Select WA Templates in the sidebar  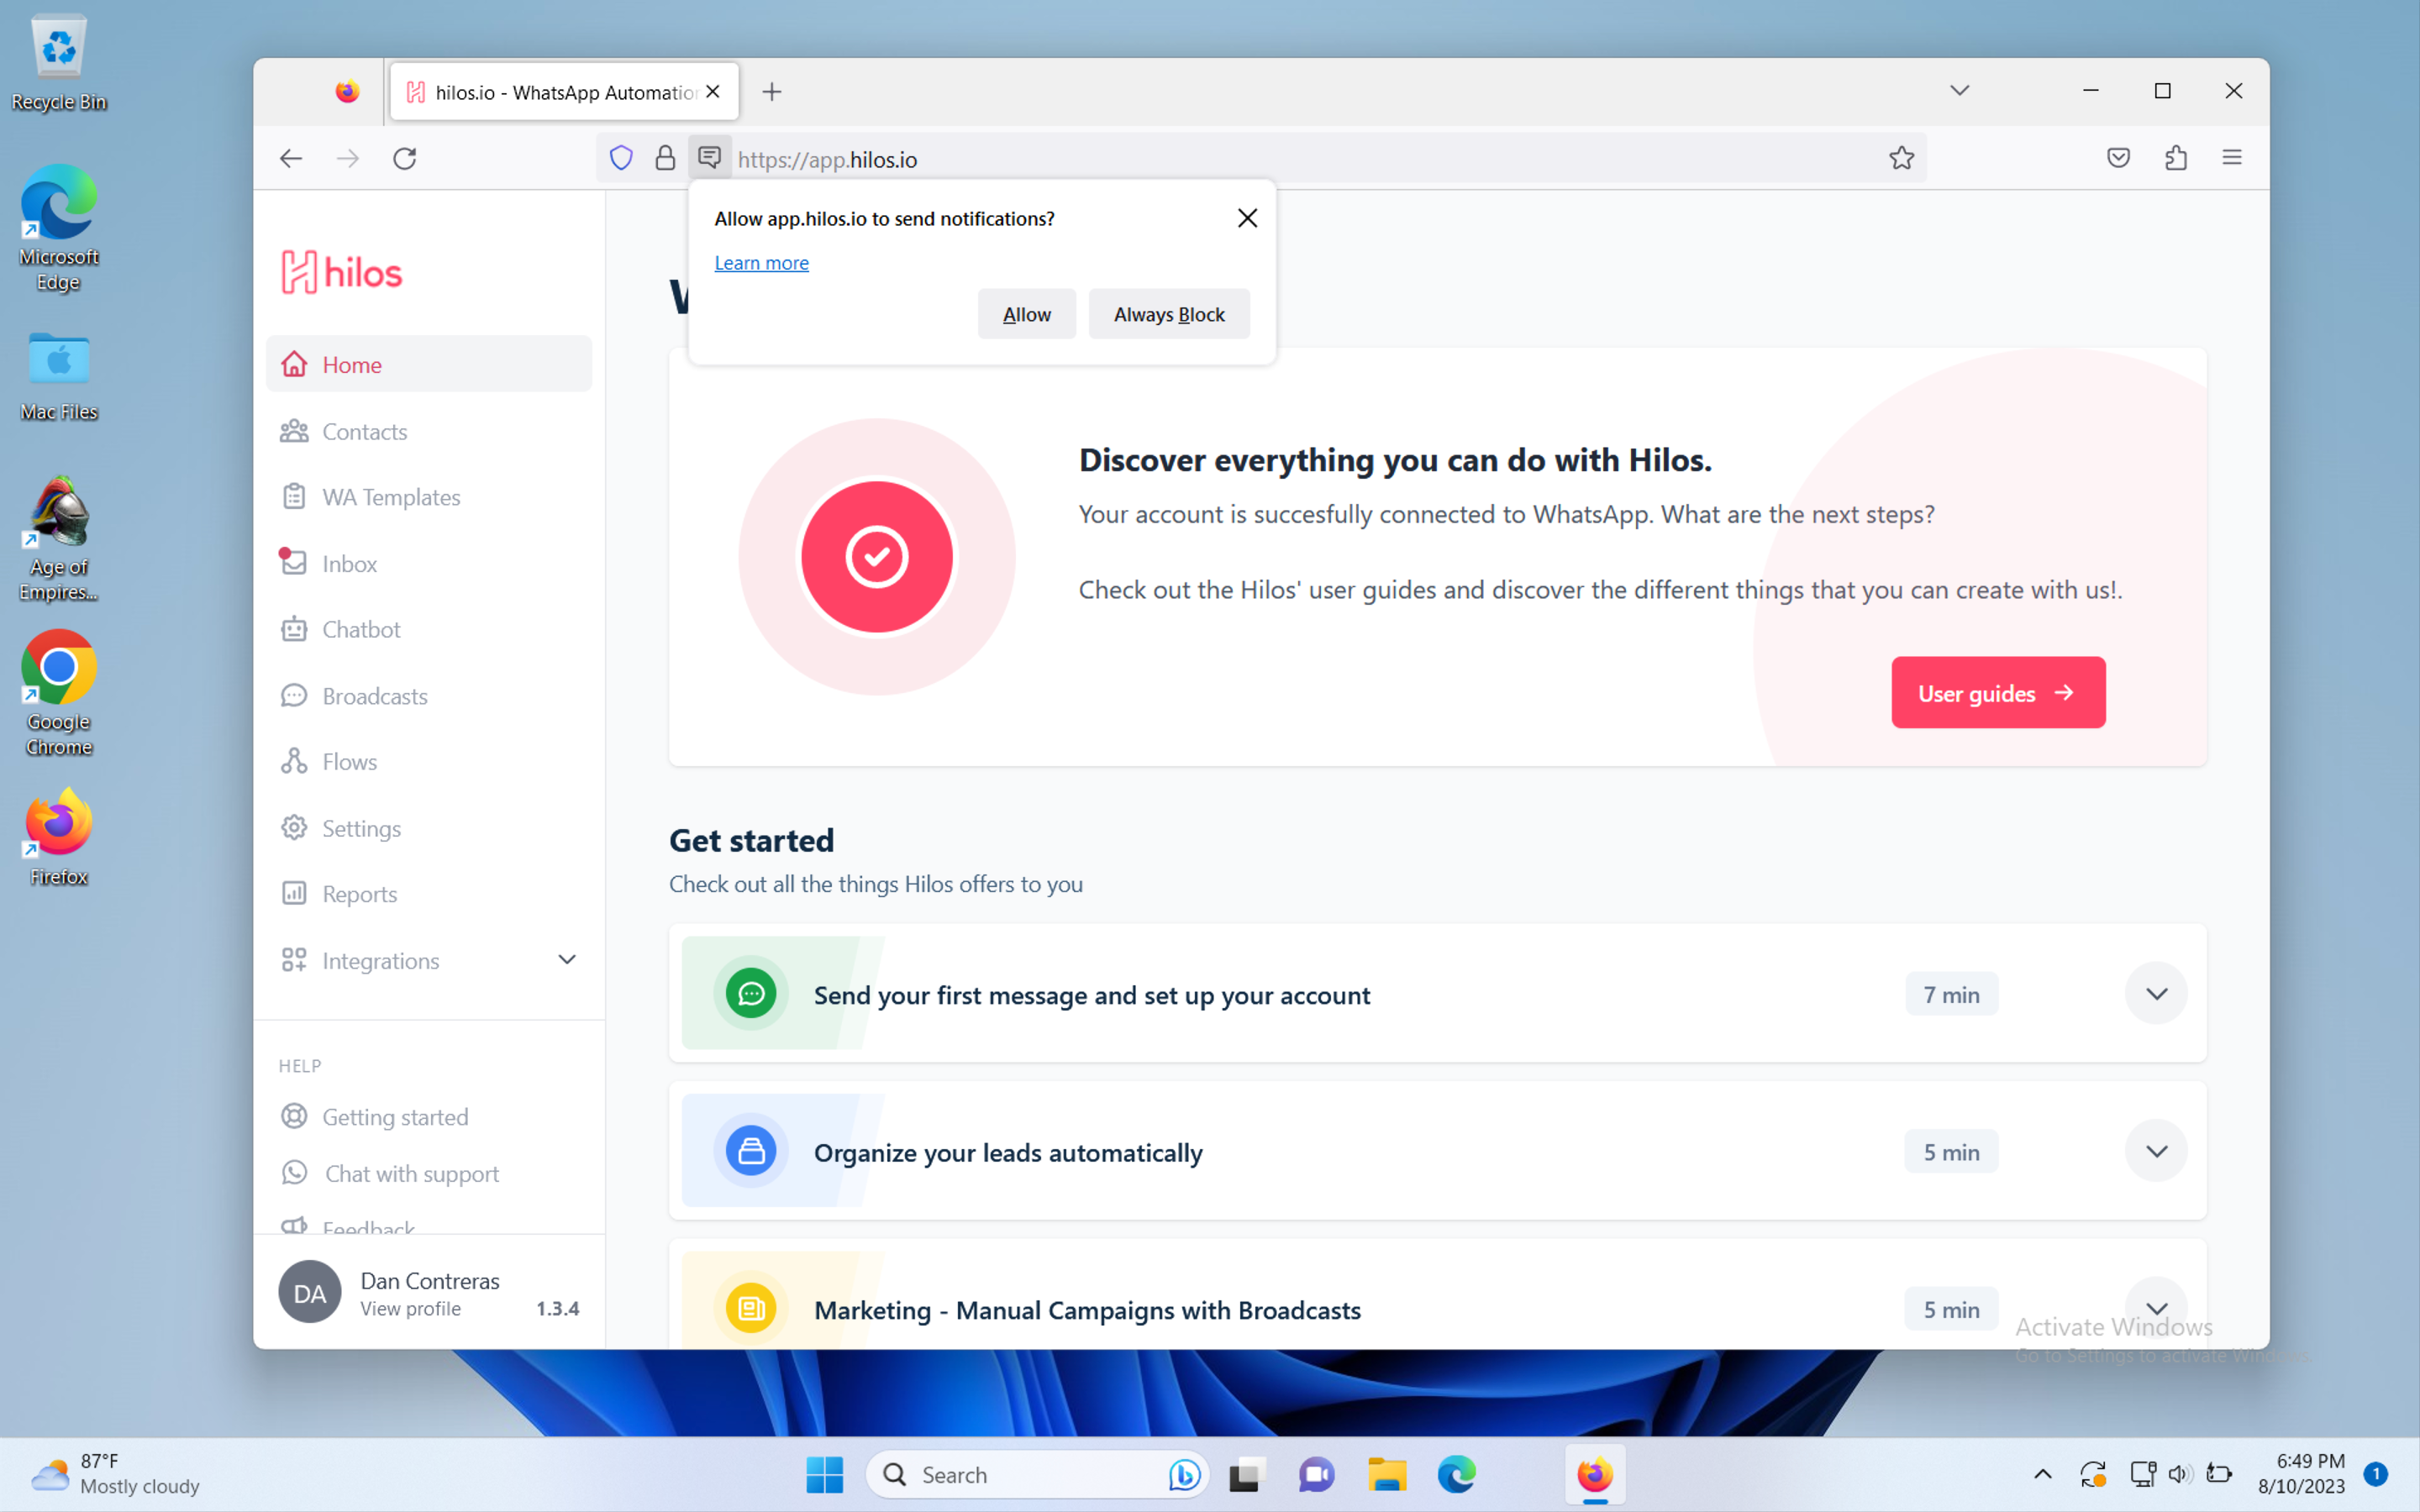[x=391, y=497]
